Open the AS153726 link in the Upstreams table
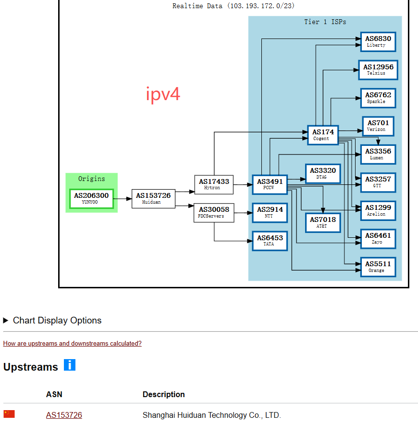 (x=64, y=415)
